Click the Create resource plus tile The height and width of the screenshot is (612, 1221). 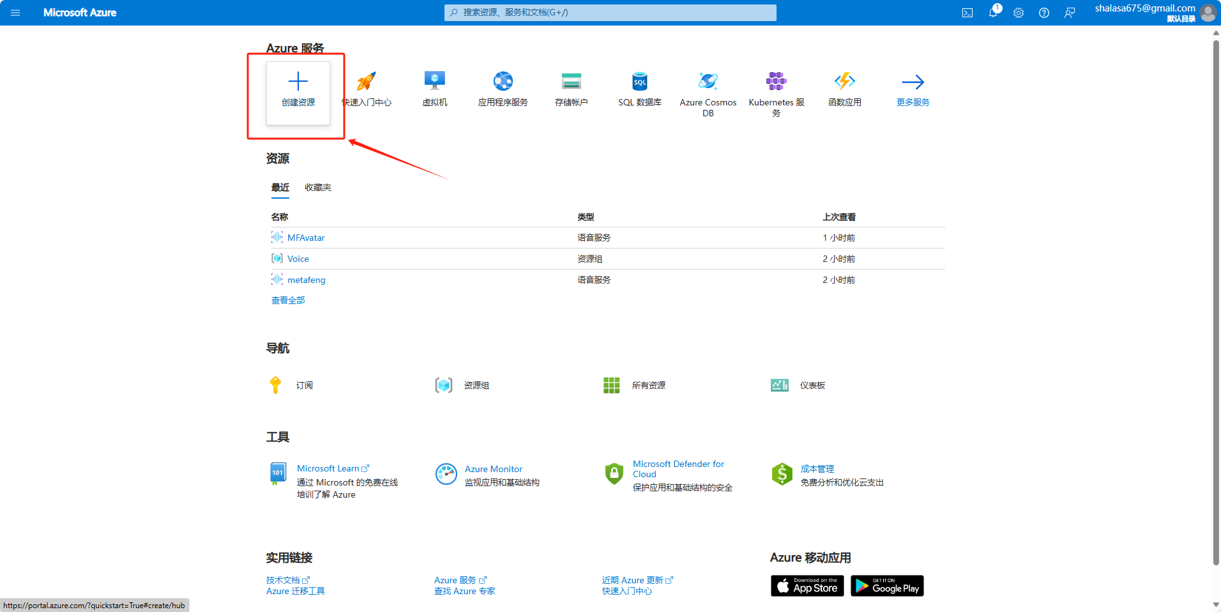pyautogui.click(x=298, y=93)
